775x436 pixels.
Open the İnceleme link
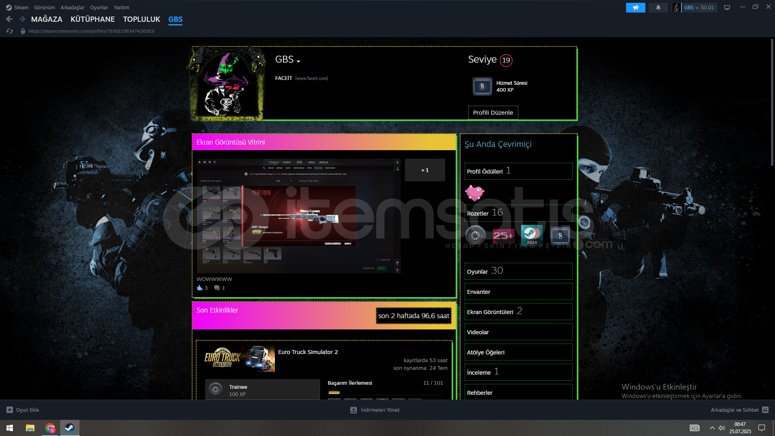click(x=518, y=372)
